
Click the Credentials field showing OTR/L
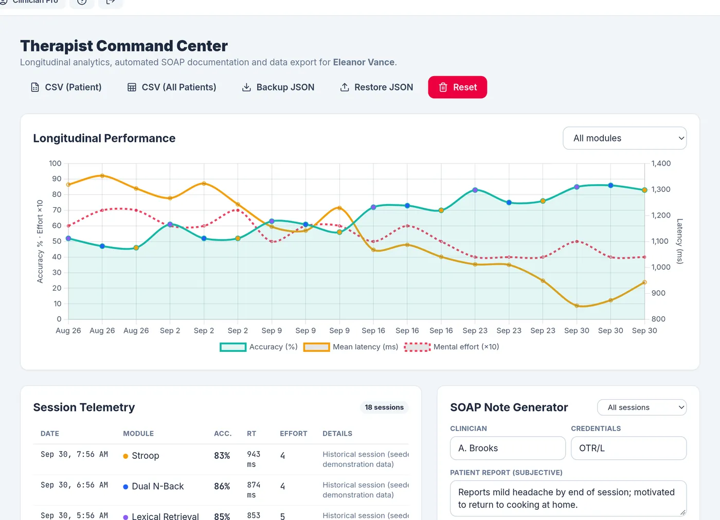629,449
